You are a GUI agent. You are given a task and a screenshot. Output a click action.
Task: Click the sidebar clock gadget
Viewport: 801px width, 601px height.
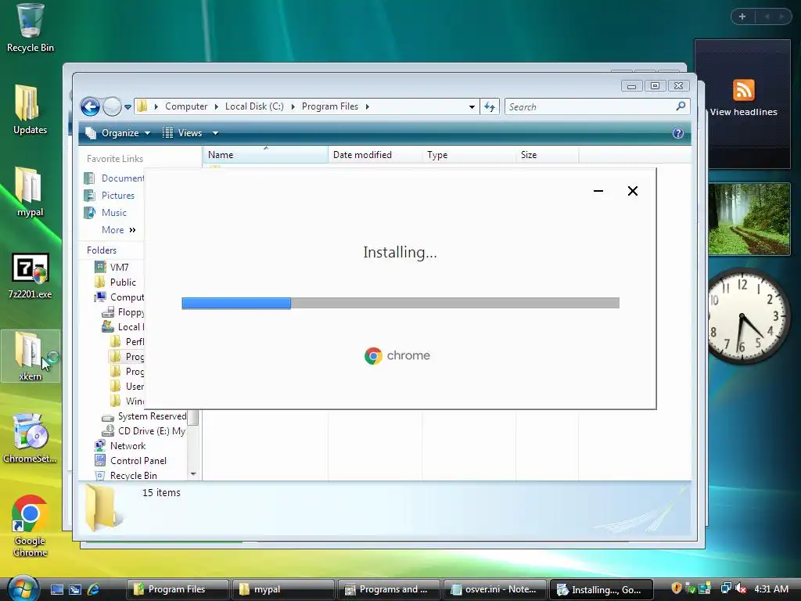coord(746,315)
